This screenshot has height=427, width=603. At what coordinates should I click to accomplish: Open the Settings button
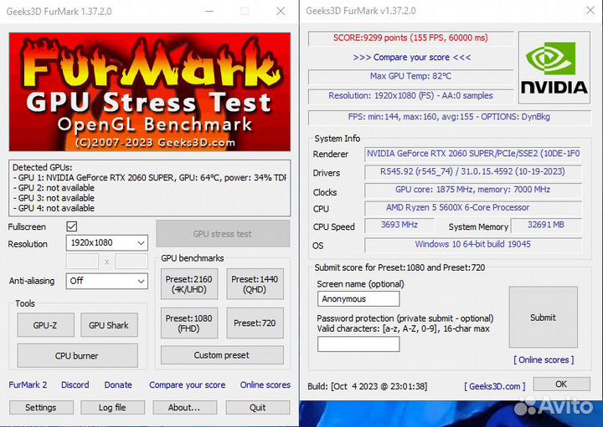pos(41,408)
